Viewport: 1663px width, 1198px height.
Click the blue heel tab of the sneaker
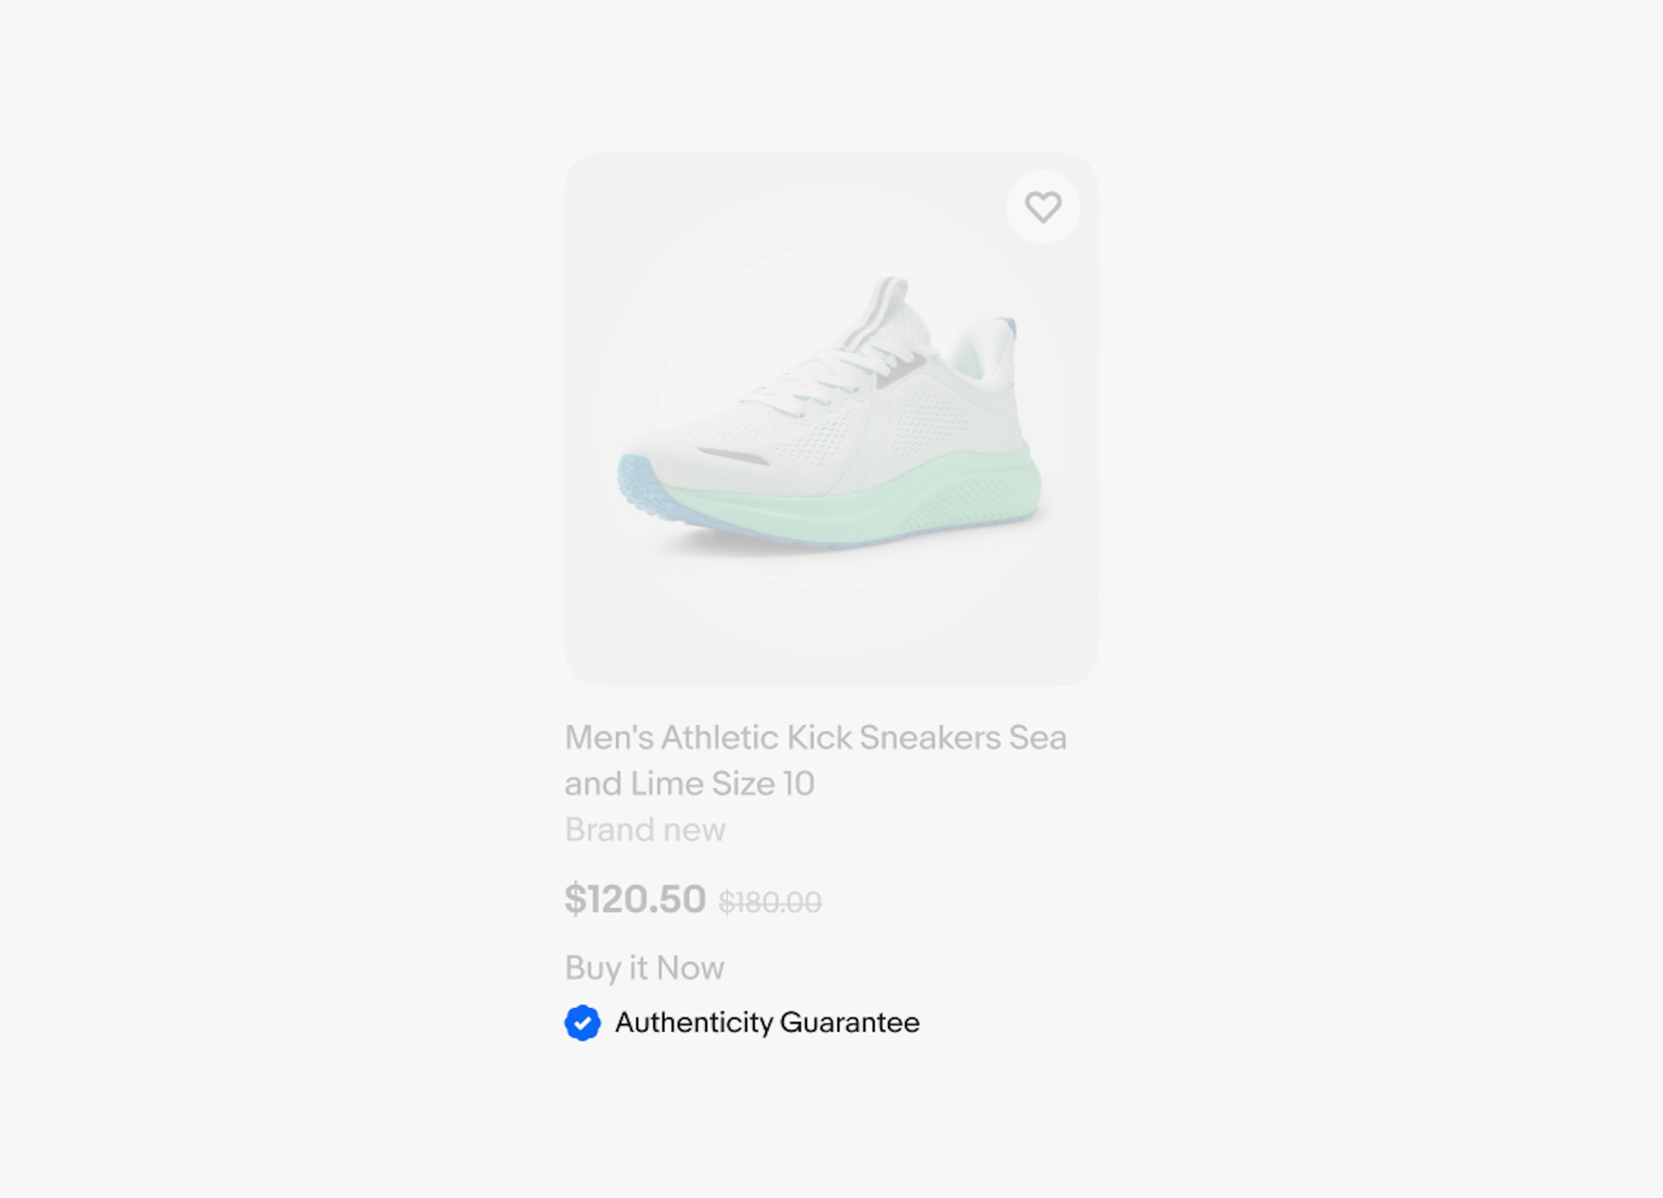pyautogui.click(x=1007, y=326)
